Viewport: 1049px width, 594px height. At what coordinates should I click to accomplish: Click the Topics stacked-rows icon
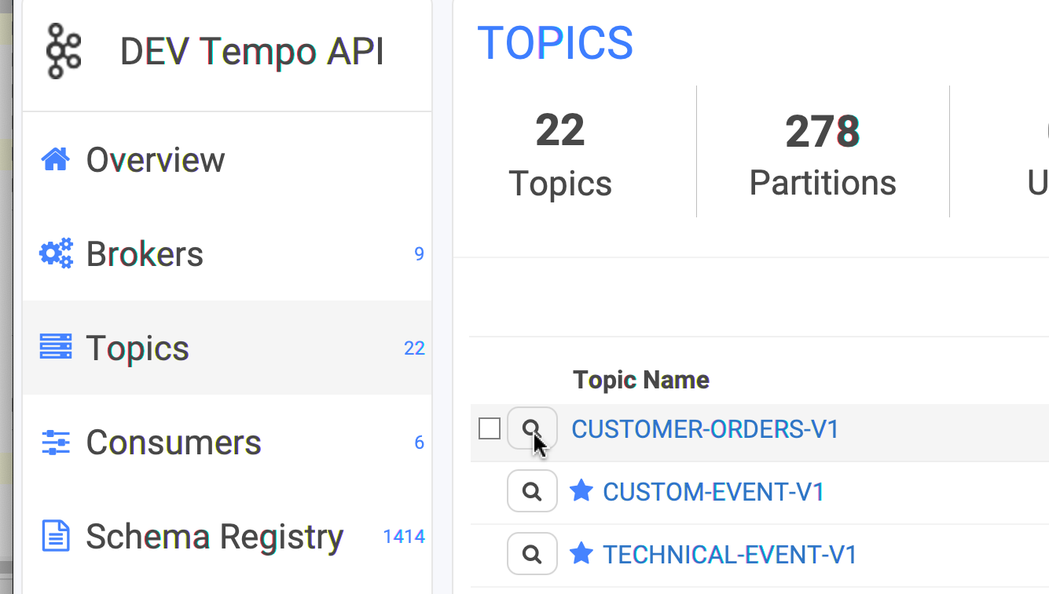[x=56, y=347]
